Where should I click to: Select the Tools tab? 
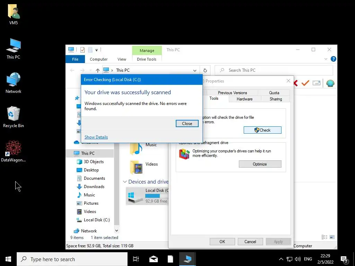214,98
